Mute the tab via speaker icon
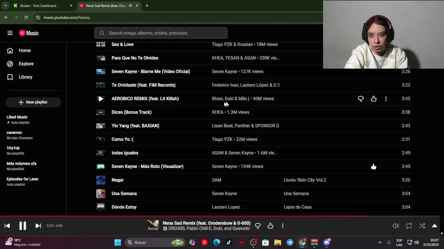The height and width of the screenshot is (249, 444). [x=130, y=6]
